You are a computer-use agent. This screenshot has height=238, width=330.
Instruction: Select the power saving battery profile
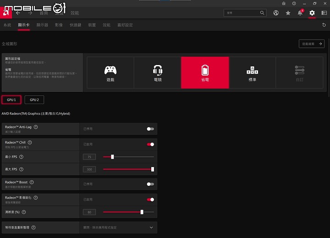tap(205, 72)
